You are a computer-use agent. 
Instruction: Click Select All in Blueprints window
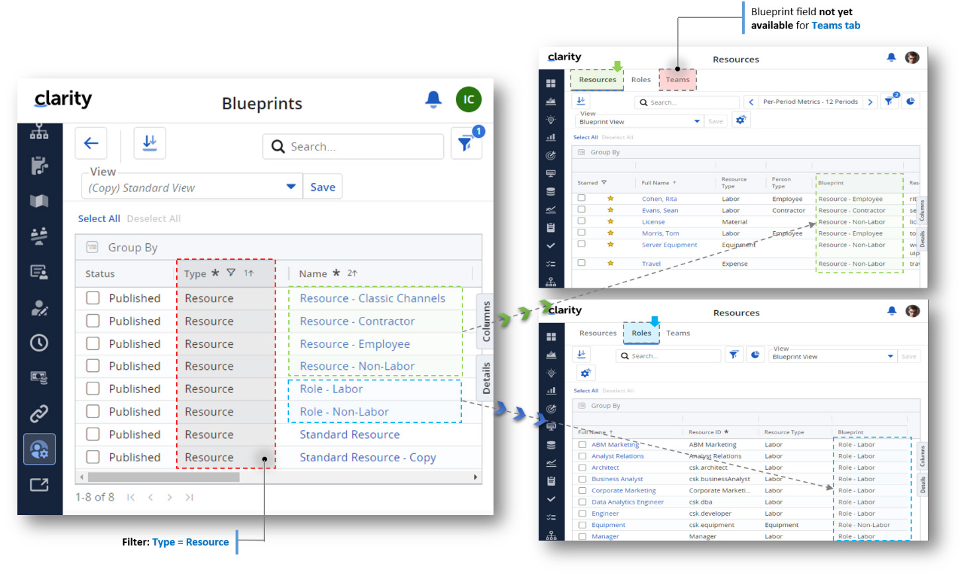click(99, 218)
